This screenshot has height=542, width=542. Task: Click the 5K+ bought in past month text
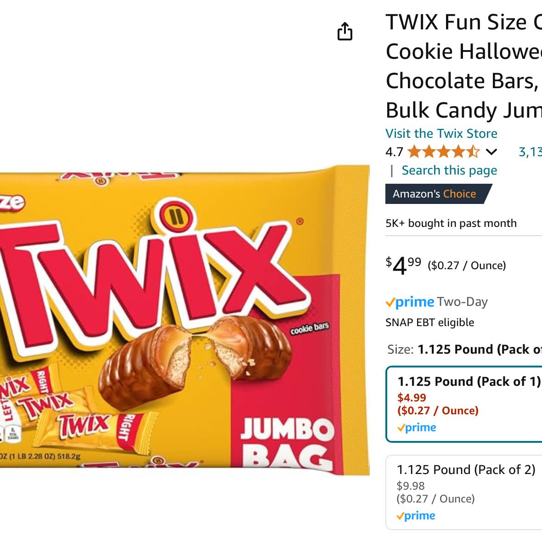[x=451, y=223]
